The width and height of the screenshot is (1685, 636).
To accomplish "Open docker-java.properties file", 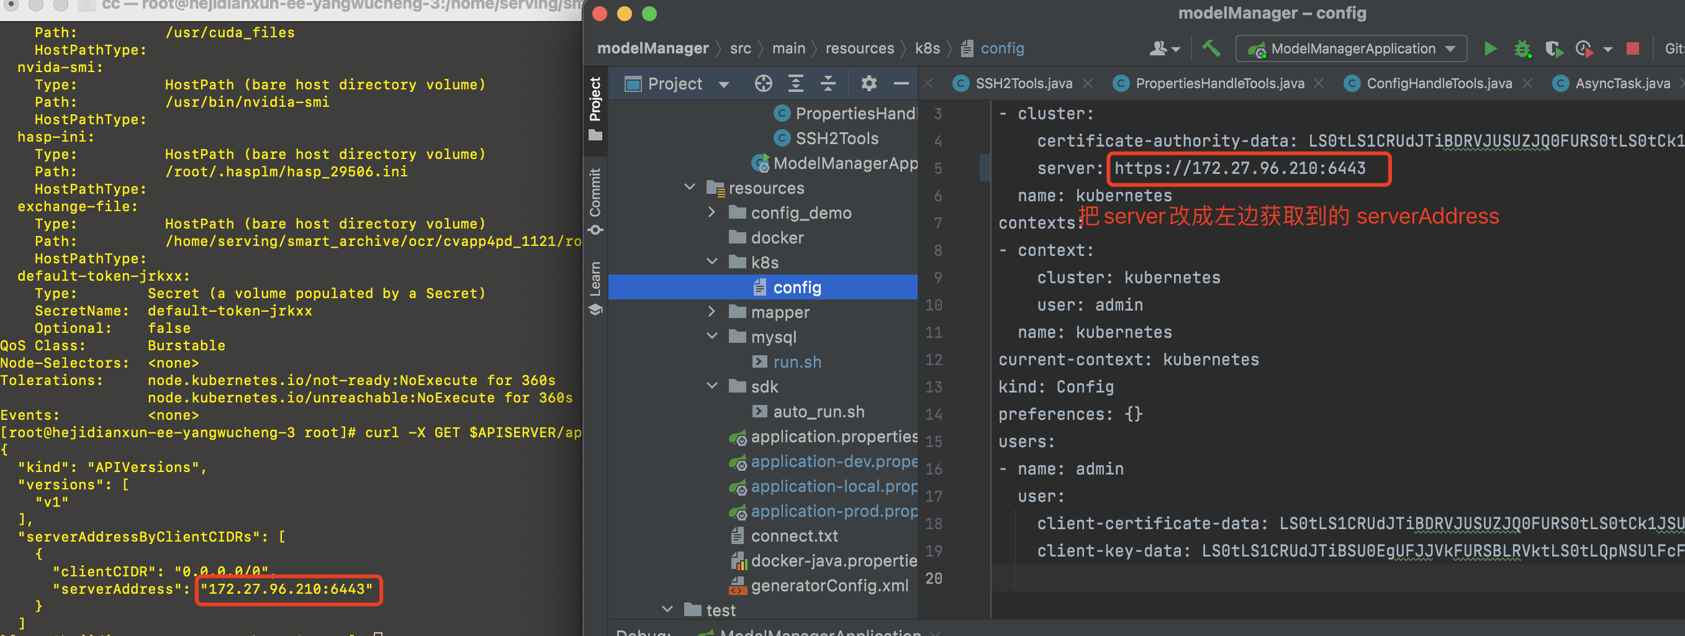I will (823, 561).
